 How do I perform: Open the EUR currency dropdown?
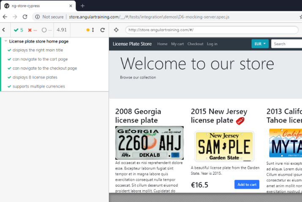tap(260, 44)
